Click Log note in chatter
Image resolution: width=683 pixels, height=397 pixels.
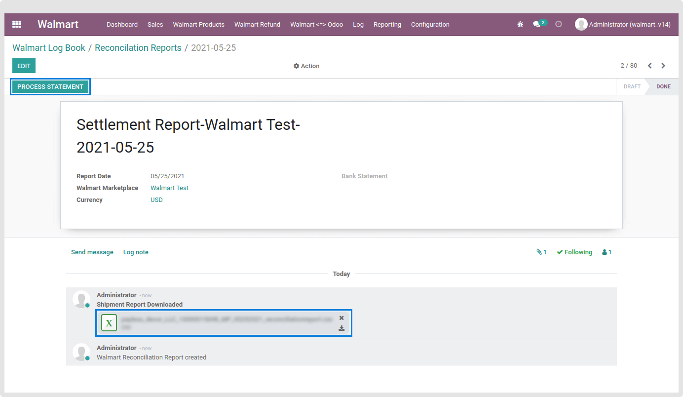(136, 252)
